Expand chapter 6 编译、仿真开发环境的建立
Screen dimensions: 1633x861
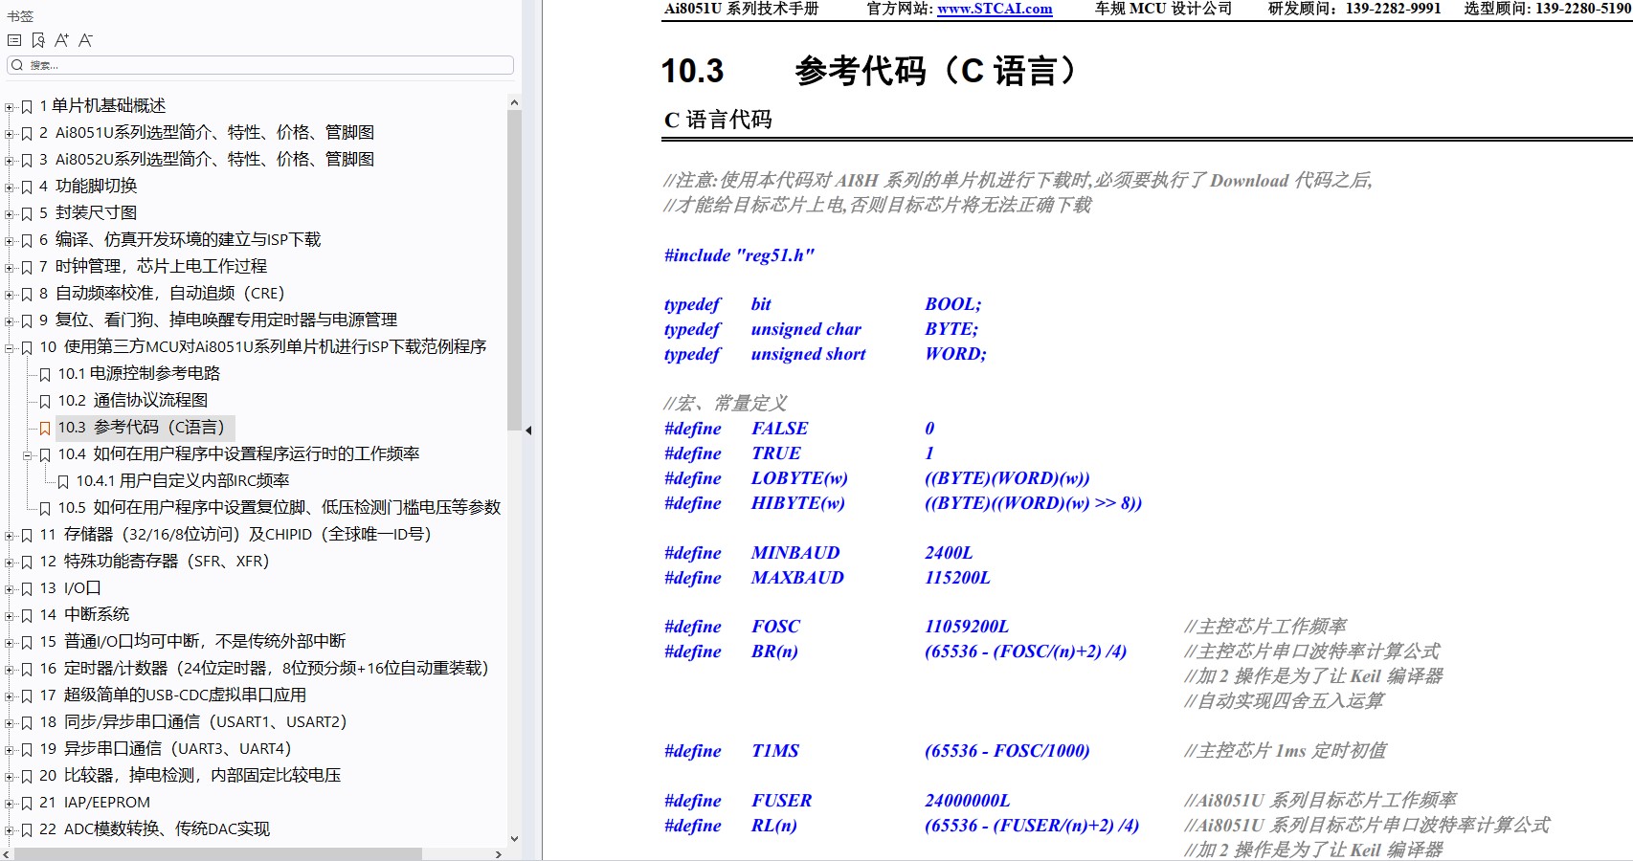click(x=10, y=240)
